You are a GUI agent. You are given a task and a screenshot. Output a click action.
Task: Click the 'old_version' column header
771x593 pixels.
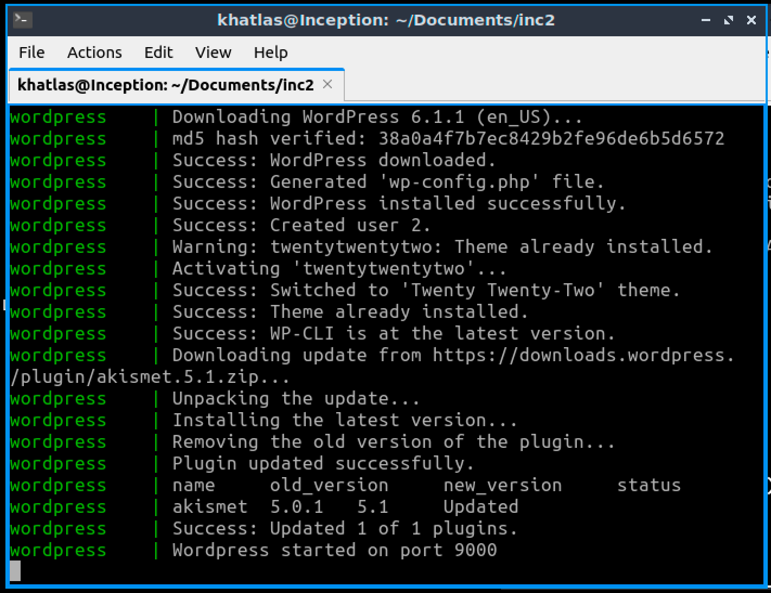click(x=329, y=485)
